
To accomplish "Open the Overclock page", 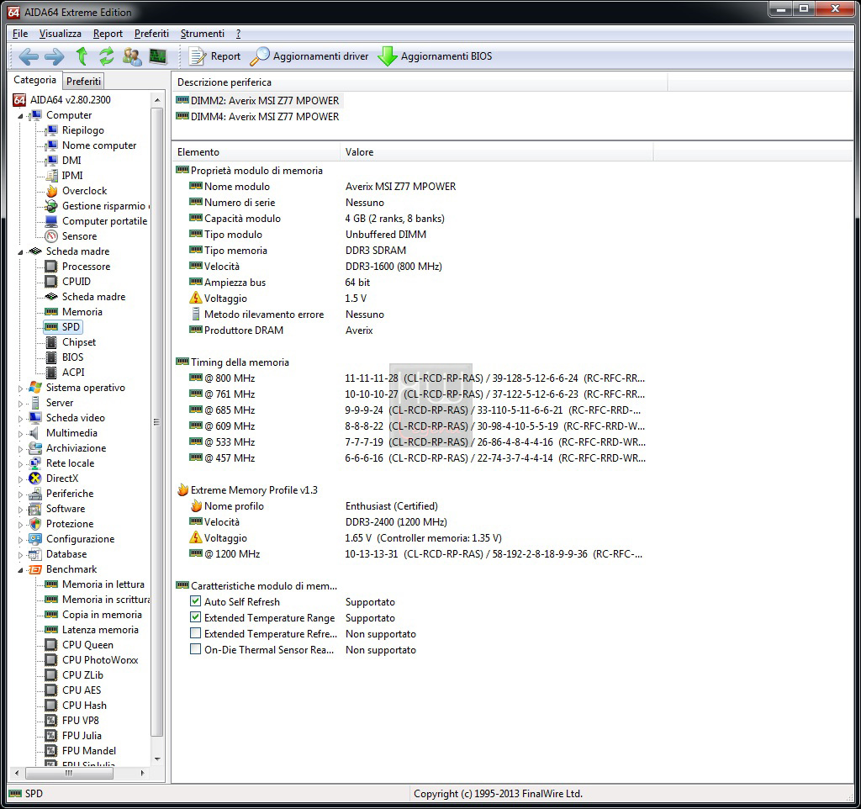I will pyautogui.click(x=84, y=191).
